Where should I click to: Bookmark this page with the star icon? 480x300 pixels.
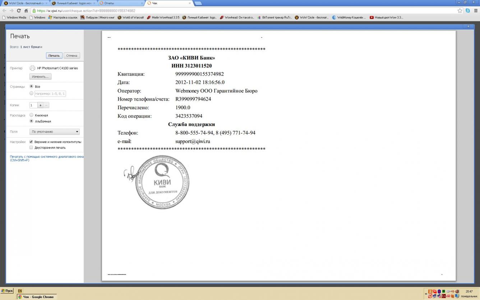(460, 11)
